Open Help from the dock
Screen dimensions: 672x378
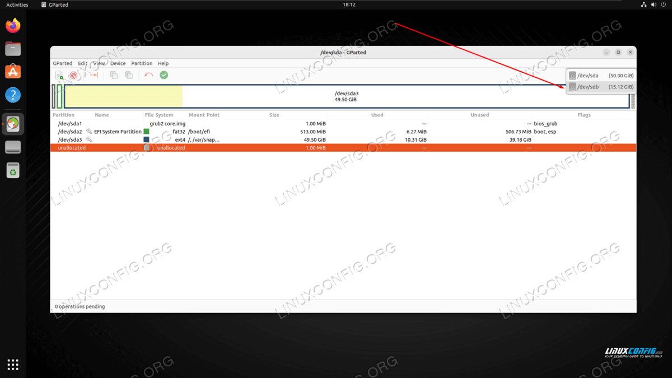(13, 95)
